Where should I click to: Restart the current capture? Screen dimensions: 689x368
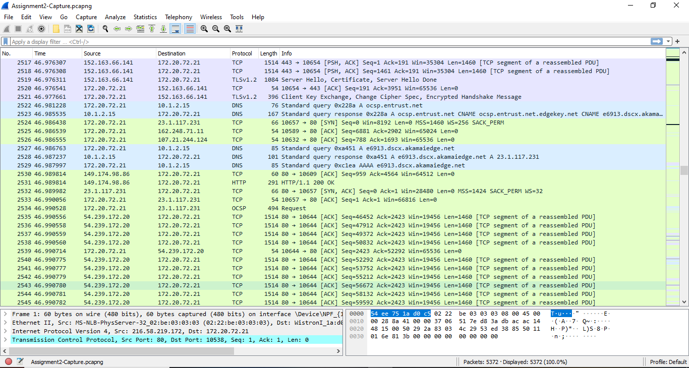pos(29,29)
